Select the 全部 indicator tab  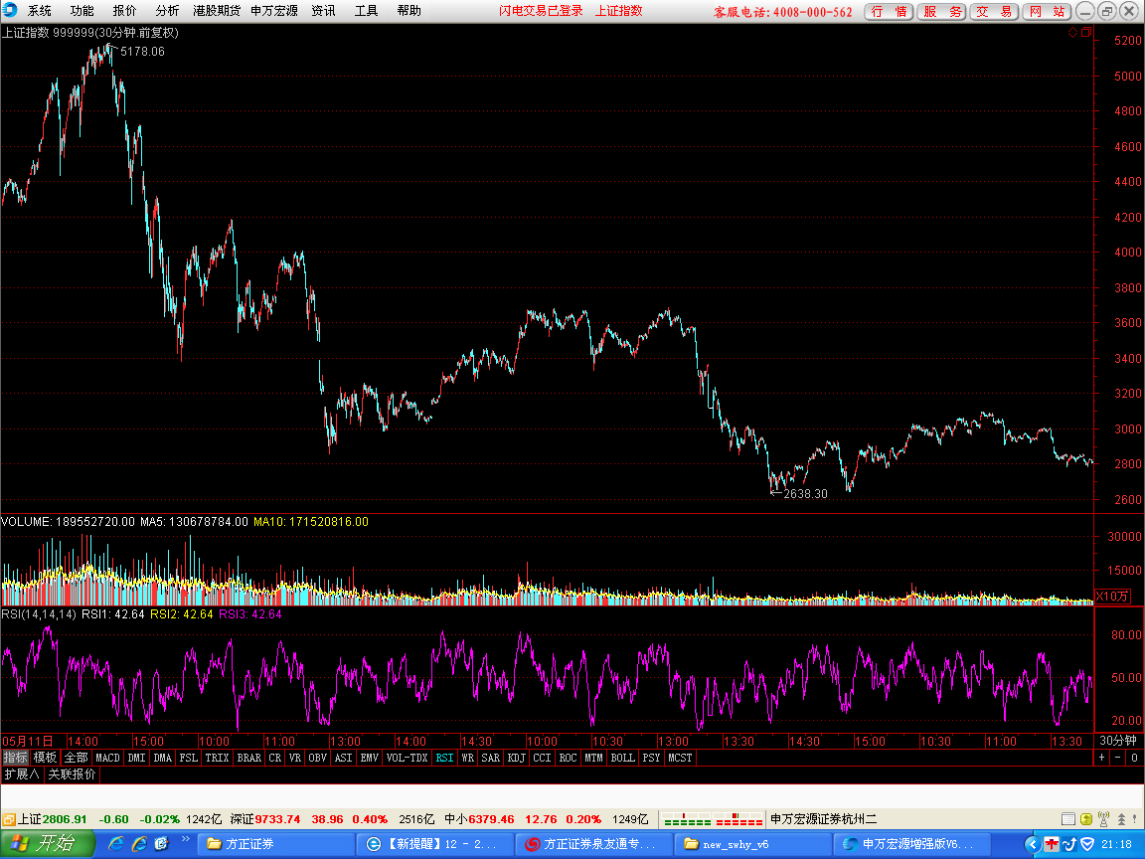(x=76, y=758)
